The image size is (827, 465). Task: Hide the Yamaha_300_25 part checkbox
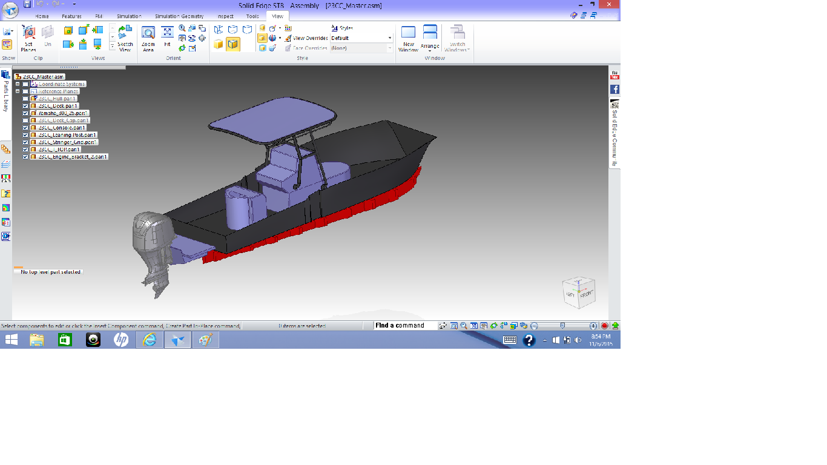(x=25, y=113)
